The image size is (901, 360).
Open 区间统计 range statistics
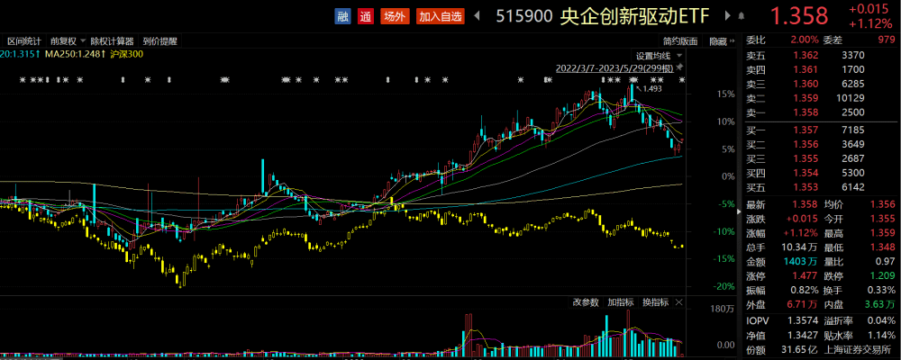tap(24, 41)
